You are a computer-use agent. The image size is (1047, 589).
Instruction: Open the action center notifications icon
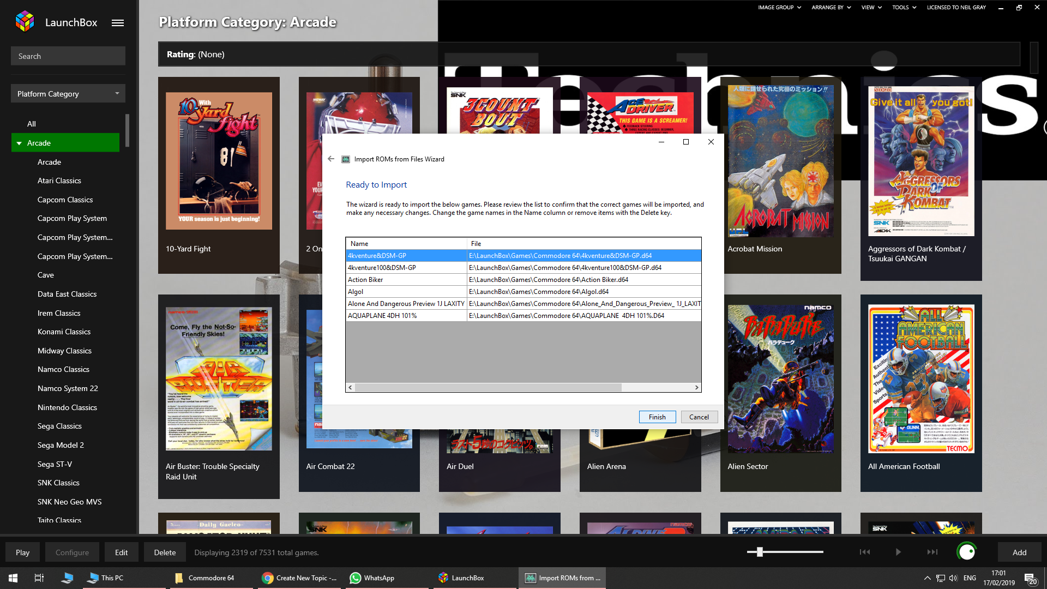coord(1030,578)
